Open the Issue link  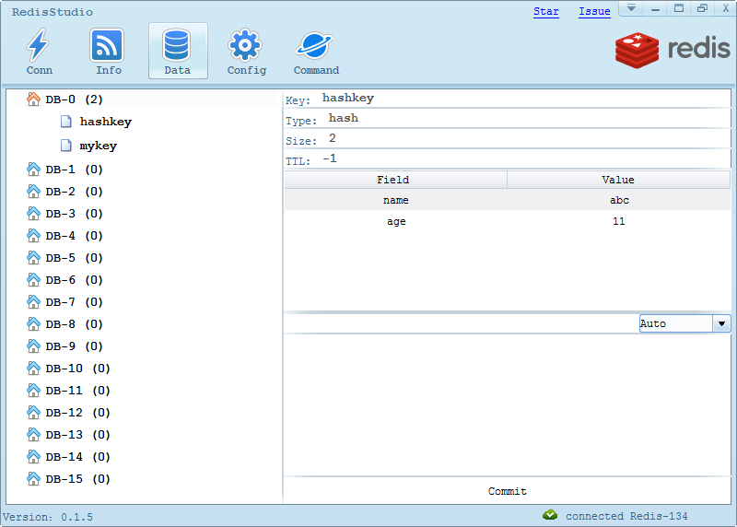(594, 11)
